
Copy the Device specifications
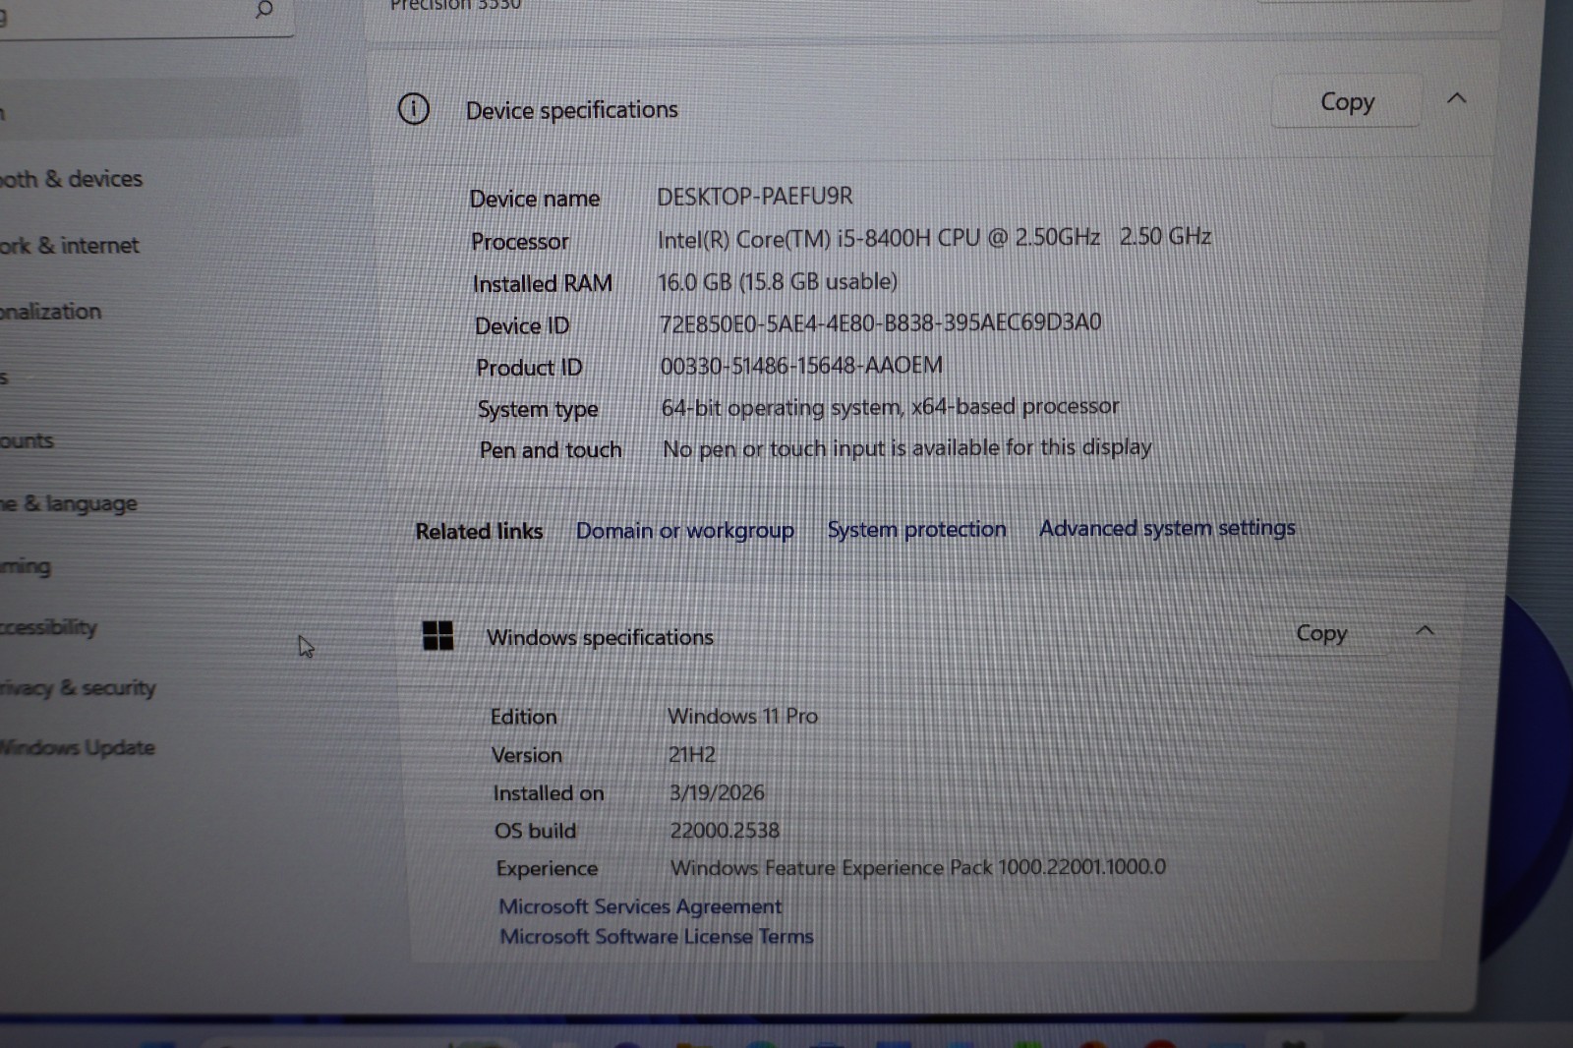(1347, 101)
